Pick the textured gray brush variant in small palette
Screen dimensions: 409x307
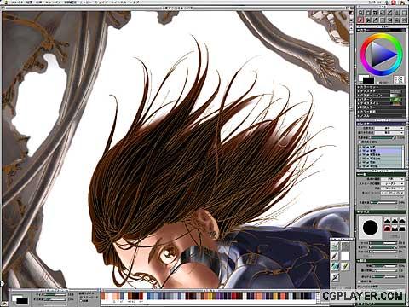pos(345,246)
